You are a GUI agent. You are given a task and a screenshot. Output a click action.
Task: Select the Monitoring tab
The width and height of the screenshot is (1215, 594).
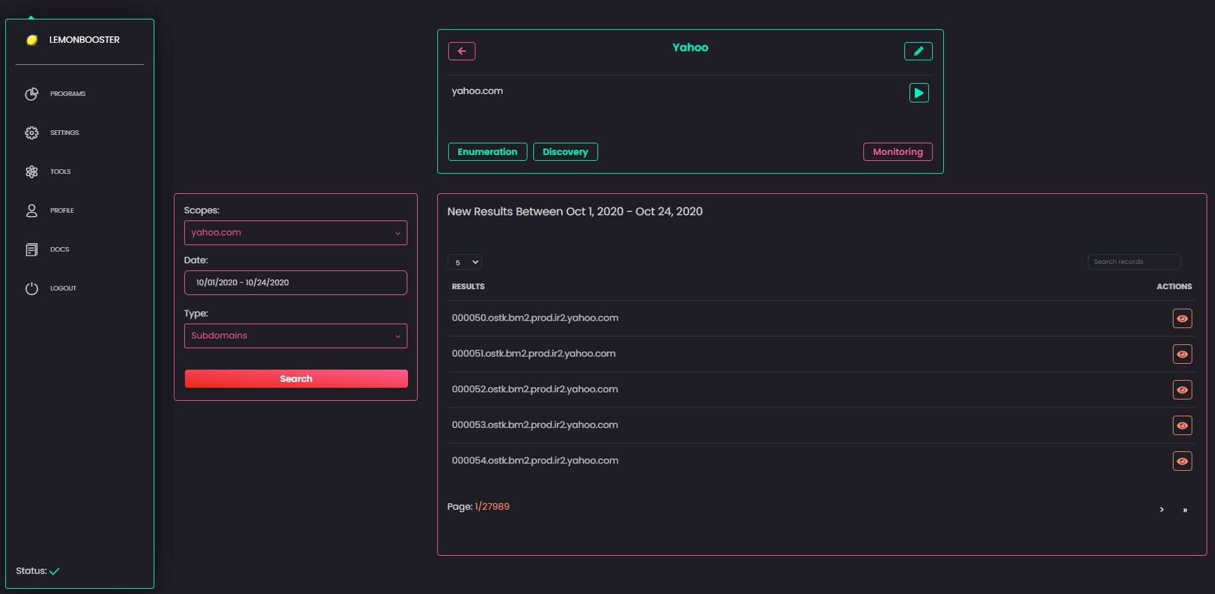[x=898, y=152]
